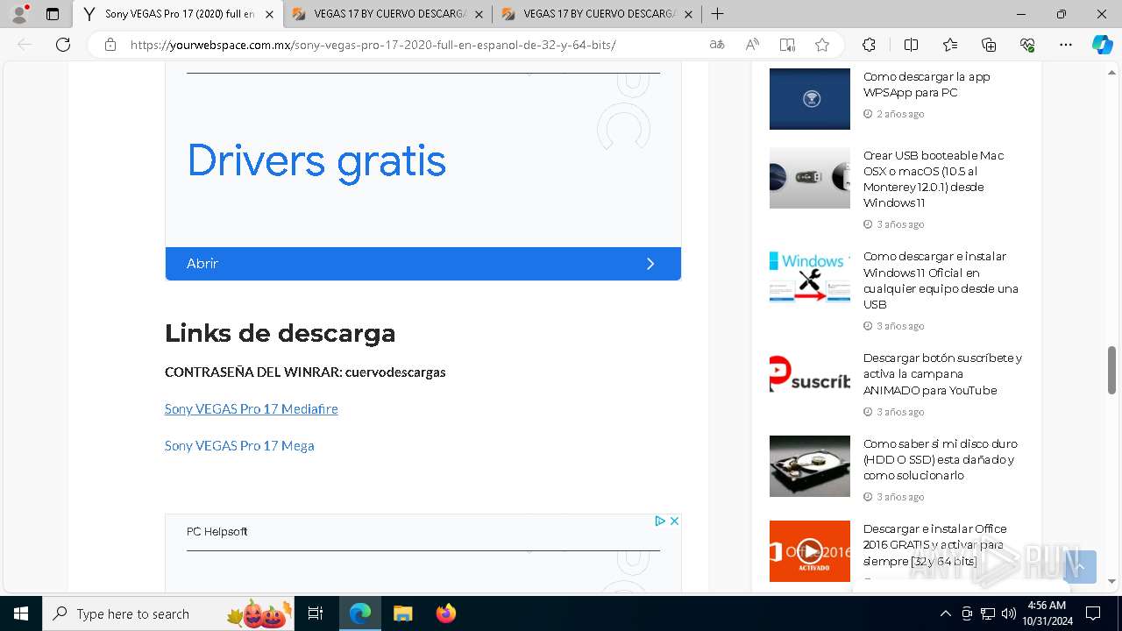Switch to second VEGAS 17 BY CUERVO tab
Image resolution: width=1122 pixels, height=631 pixels.
click(x=389, y=14)
